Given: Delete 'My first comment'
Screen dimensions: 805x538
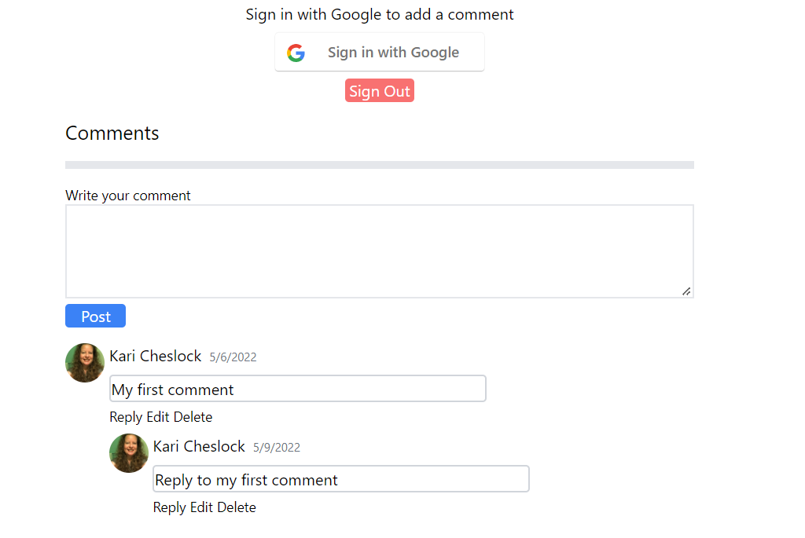Looking at the screenshot, I should 193,417.
